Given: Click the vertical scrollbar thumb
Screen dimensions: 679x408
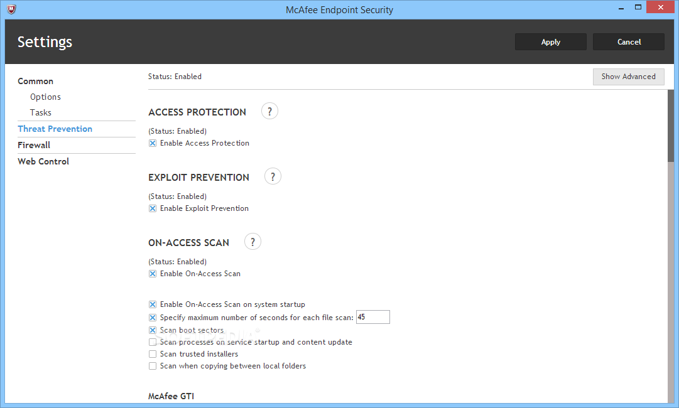Looking at the screenshot, I should coord(671,126).
